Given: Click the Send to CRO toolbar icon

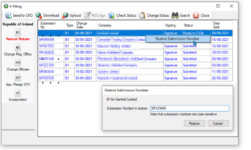Looking at the screenshot, I should (8, 15).
